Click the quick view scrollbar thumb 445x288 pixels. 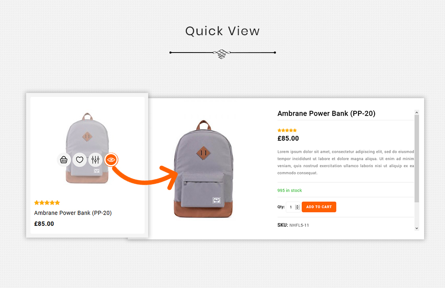coord(417,159)
